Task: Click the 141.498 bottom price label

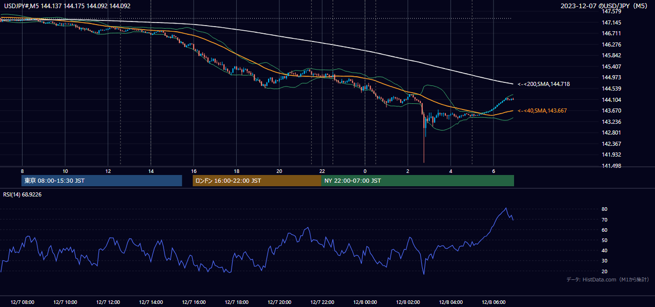Action: [611, 166]
